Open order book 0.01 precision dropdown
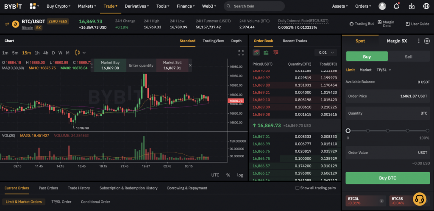434x211 pixels. click(325, 52)
